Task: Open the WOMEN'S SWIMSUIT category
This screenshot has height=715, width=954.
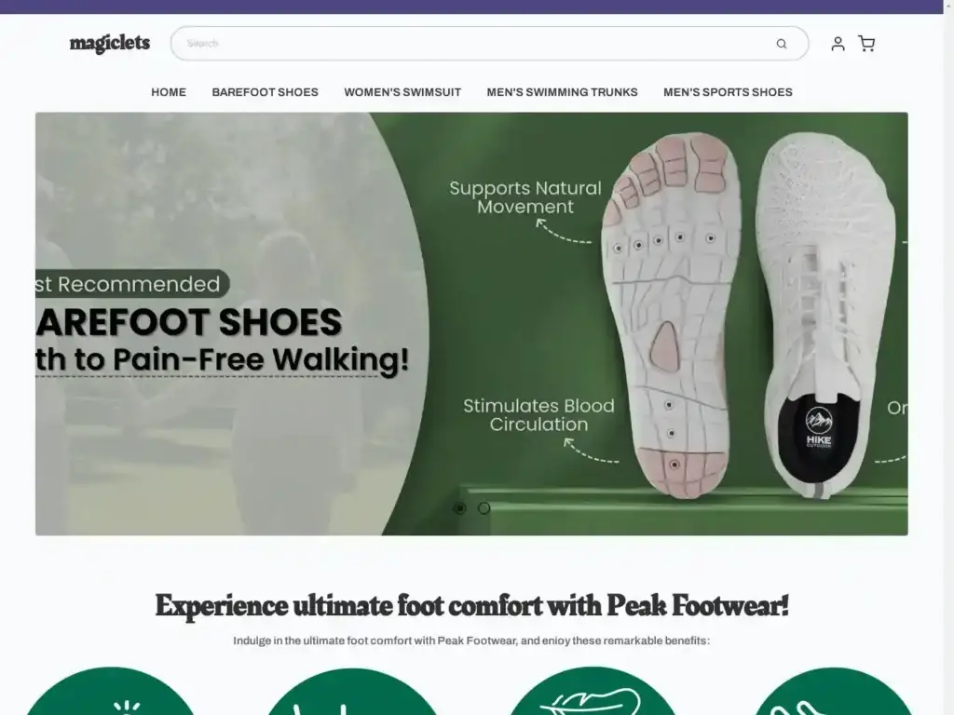Action: tap(402, 92)
